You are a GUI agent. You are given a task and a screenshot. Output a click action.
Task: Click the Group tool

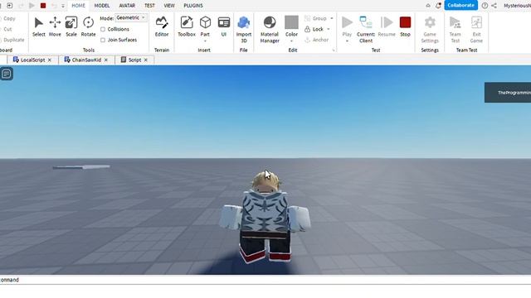[x=315, y=18]
